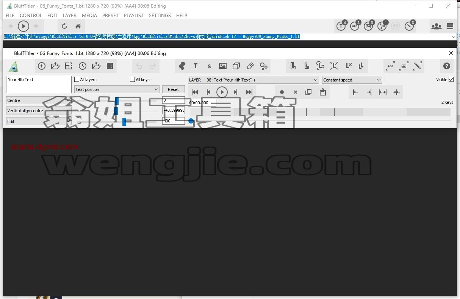
Task: Click the film strip export video icon
Action: coord(110,66)
